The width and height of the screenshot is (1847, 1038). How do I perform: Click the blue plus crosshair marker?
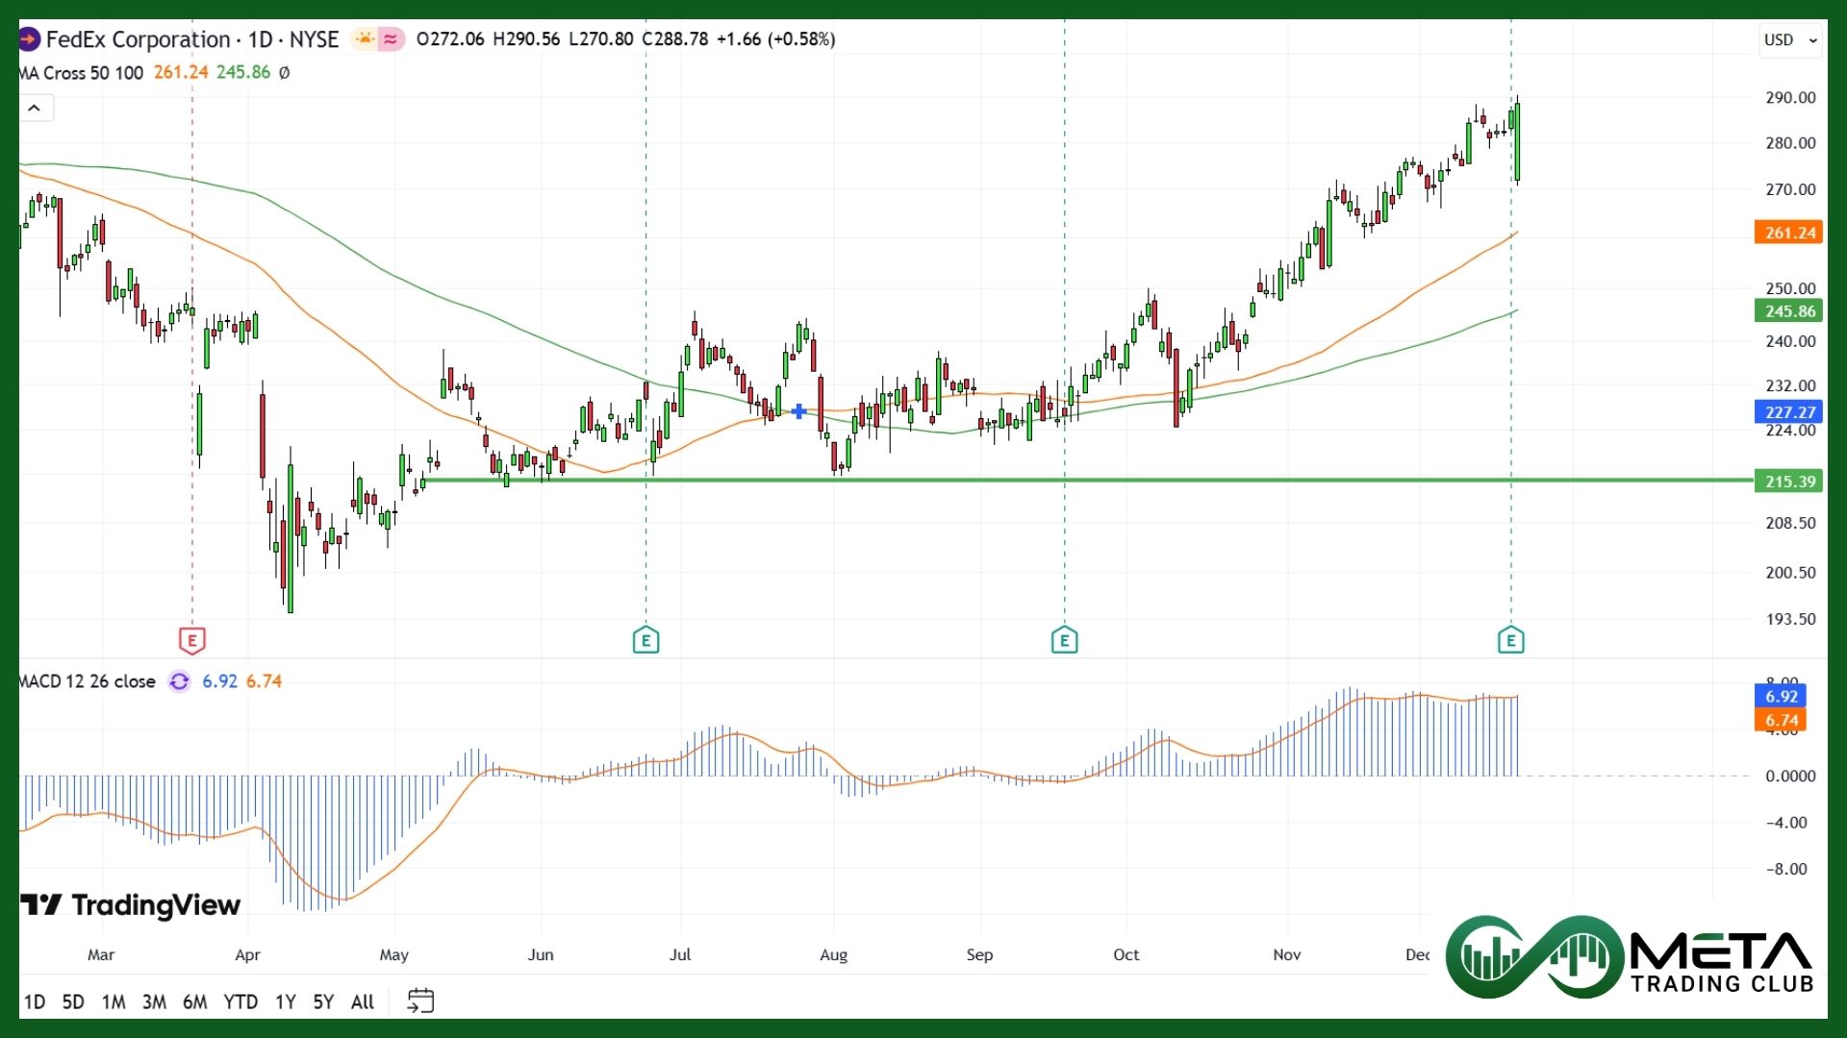click(x=798, y=411)
